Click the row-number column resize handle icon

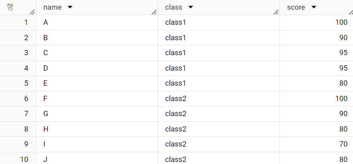pos(32,12)
